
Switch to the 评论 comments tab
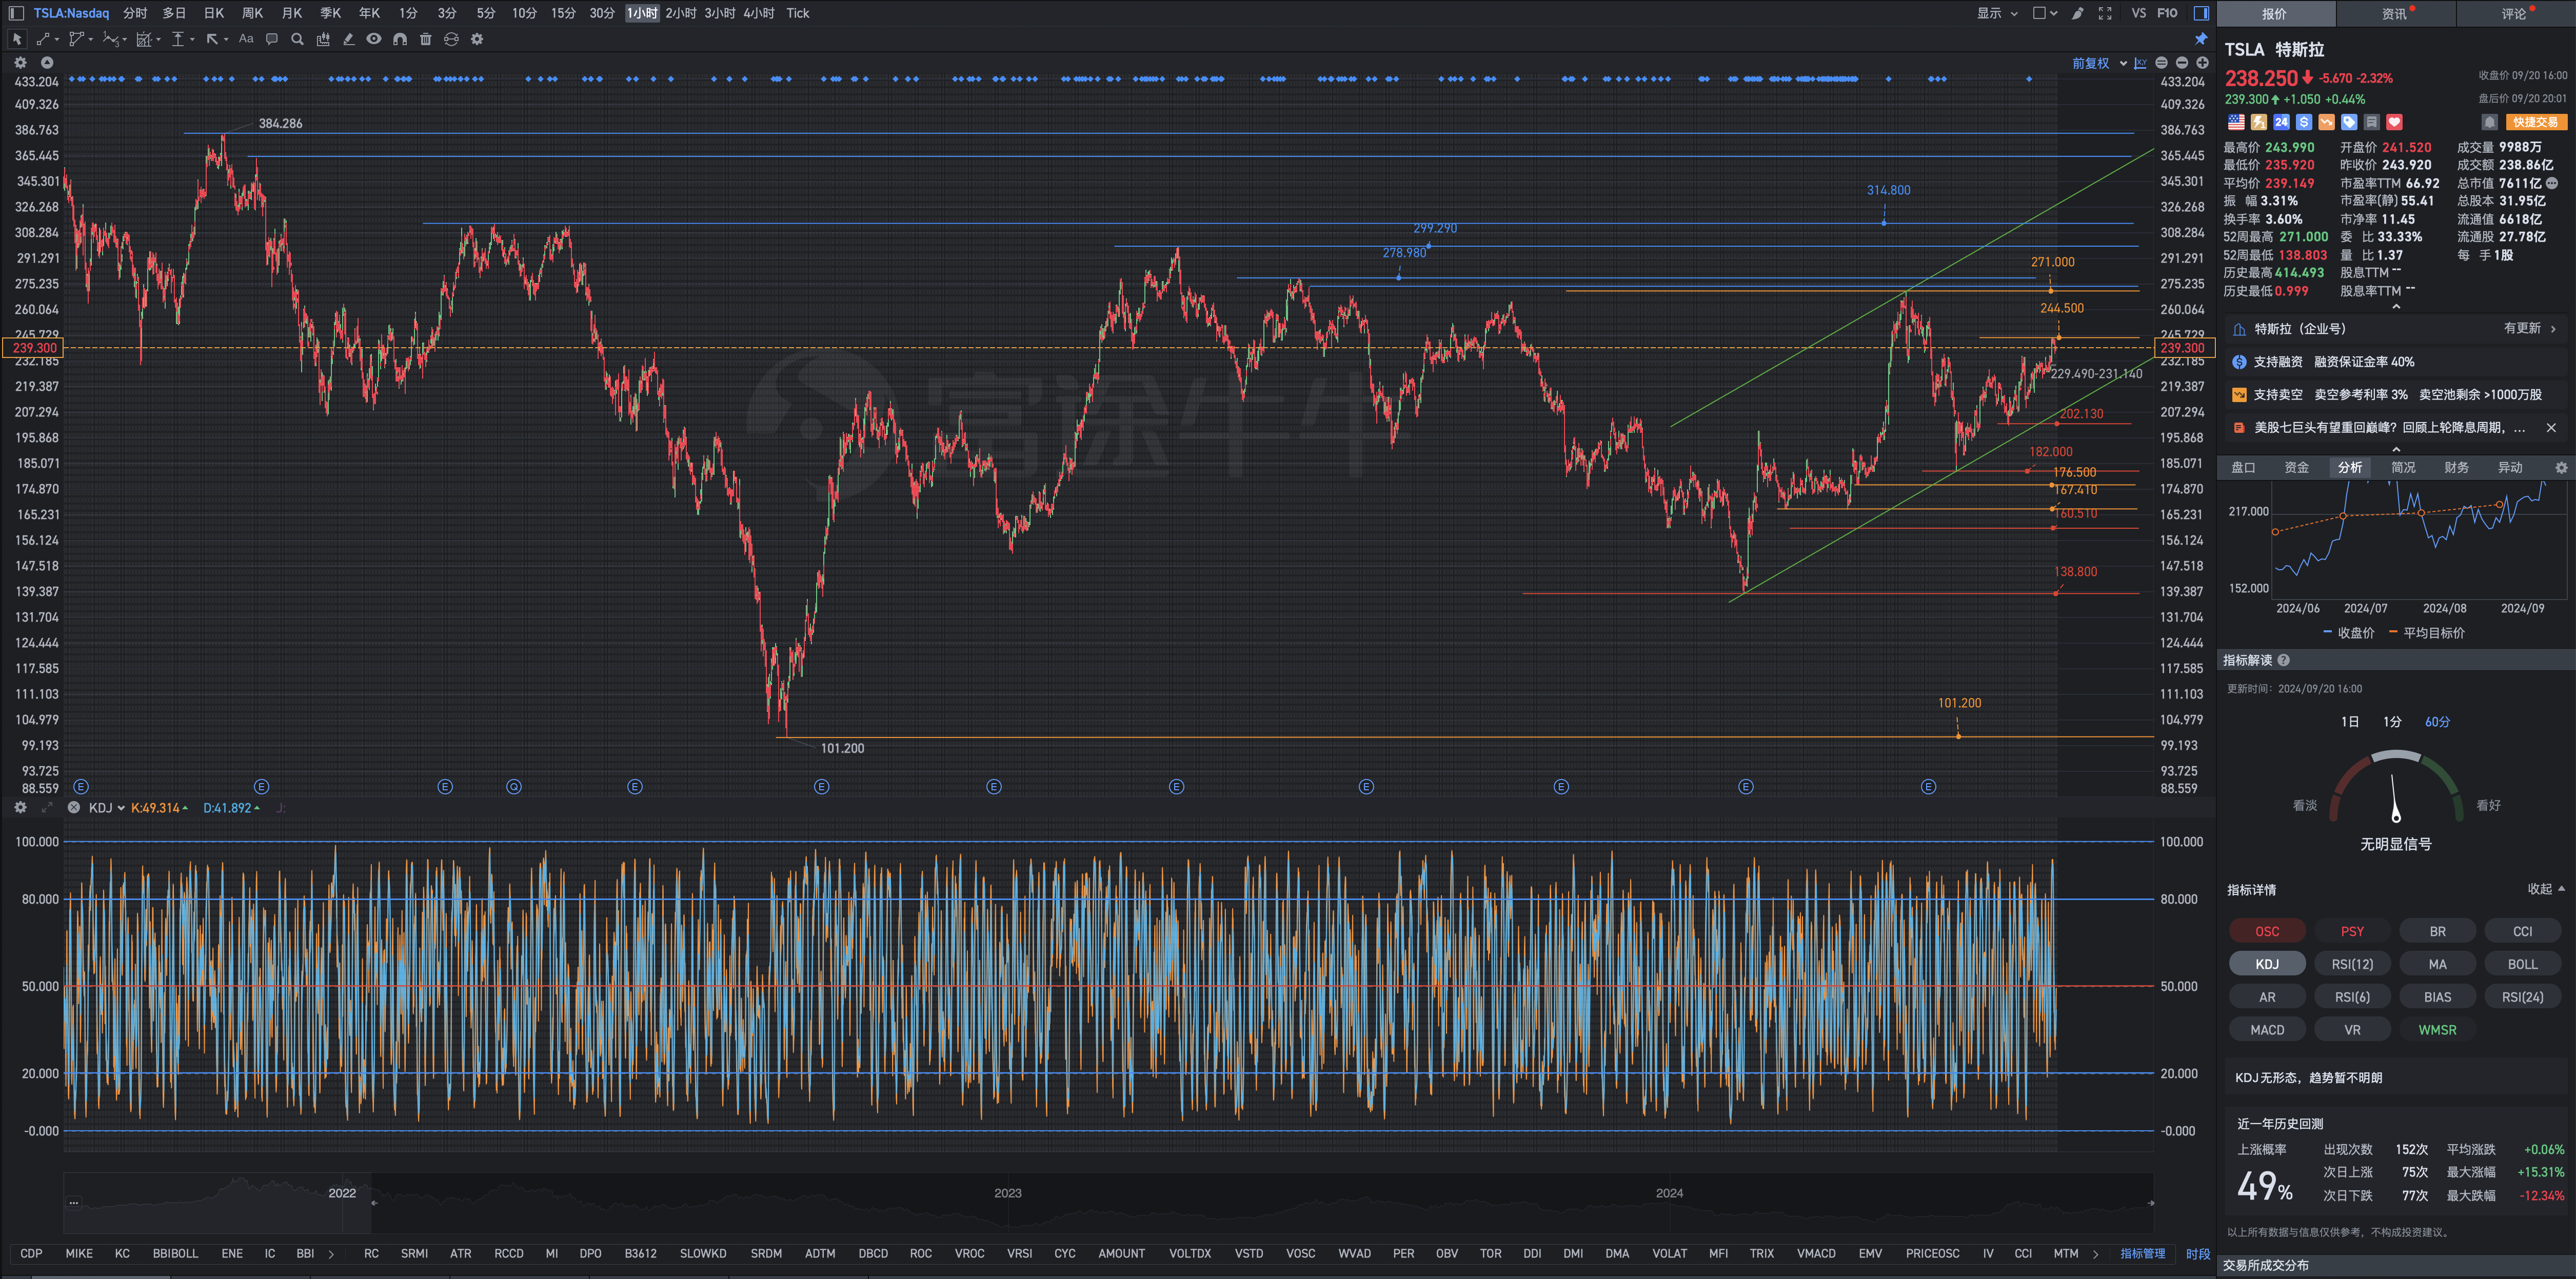2514,13
